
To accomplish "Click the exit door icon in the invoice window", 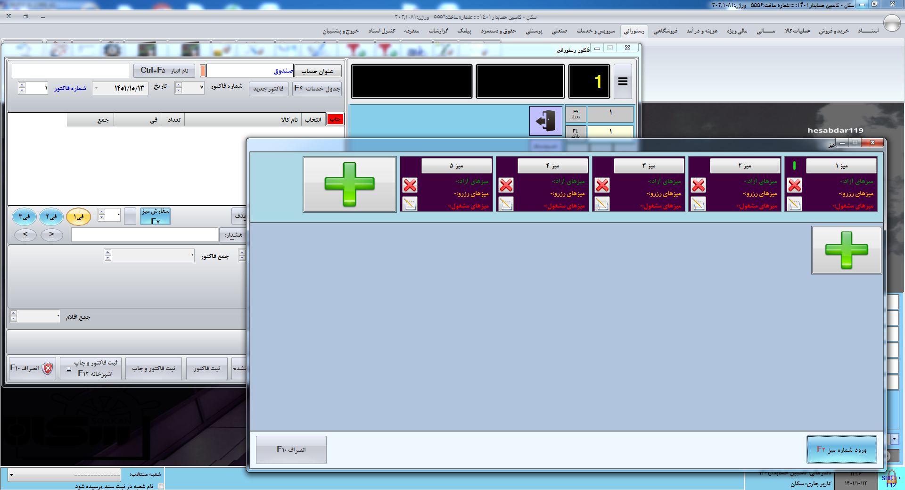I will (x=546, y=121).
